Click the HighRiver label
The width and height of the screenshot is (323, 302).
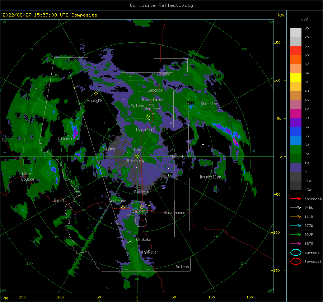[149, 252]
